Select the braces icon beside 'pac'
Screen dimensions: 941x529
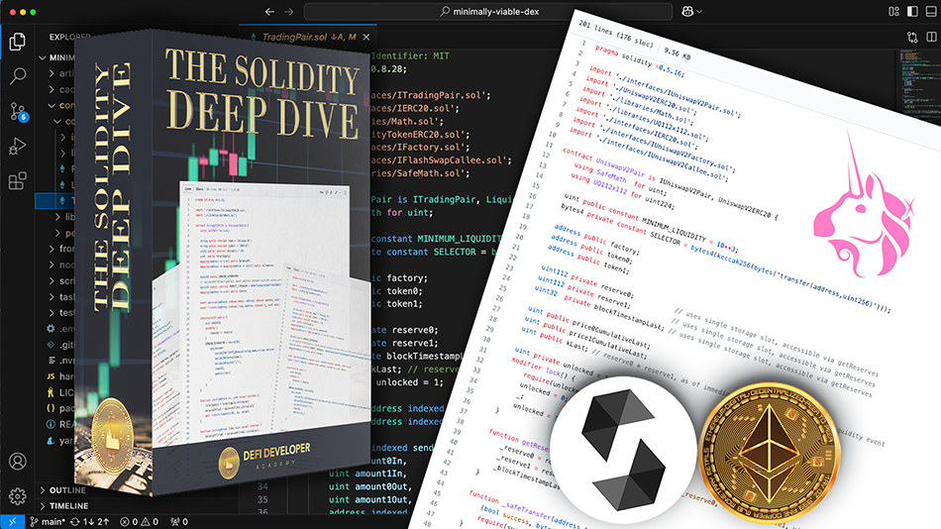tap(51, 408)
